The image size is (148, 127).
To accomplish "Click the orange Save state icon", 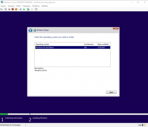I will [16, 9].
